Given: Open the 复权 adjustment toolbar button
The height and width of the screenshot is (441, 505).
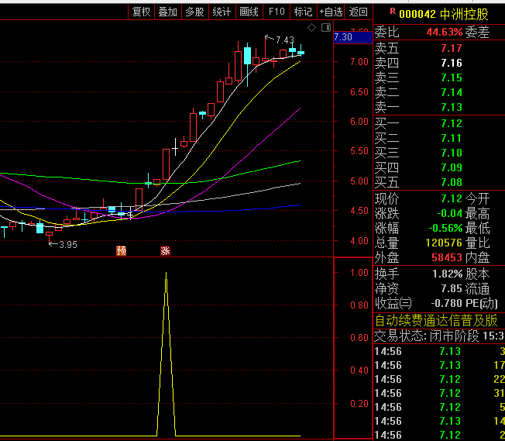Looking at the screenshot, I should pos(141,12).
